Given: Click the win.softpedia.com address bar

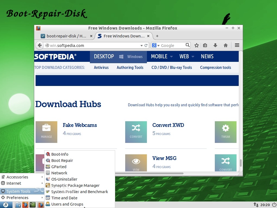Looking at the screenshot, I should point(94,45).
